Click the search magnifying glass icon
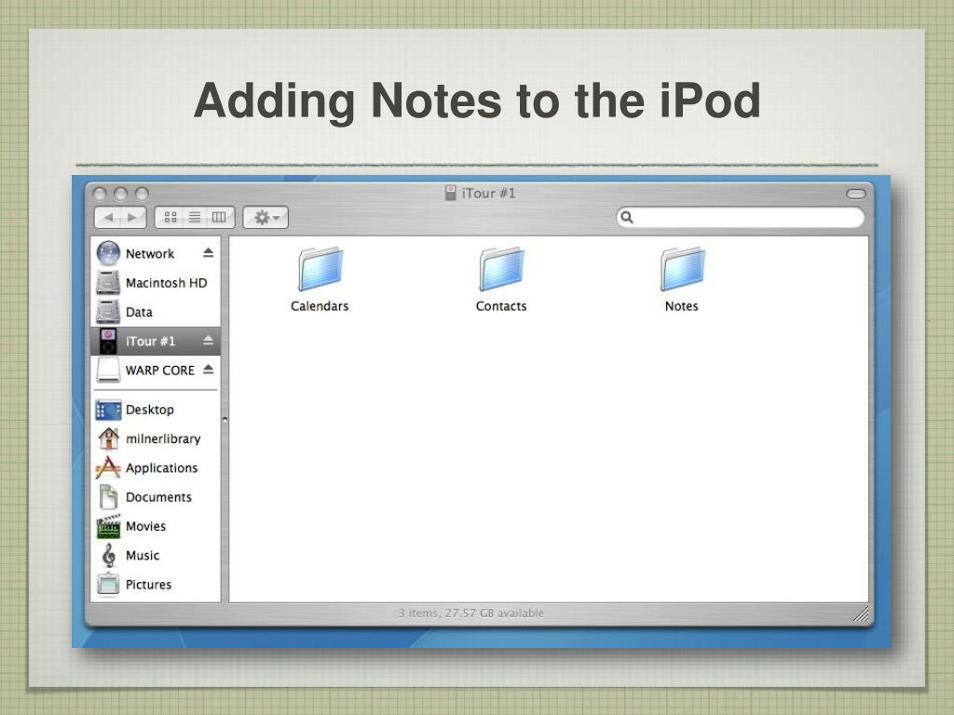This screenshot has width=954, height=715. click(x=627, y=217)
